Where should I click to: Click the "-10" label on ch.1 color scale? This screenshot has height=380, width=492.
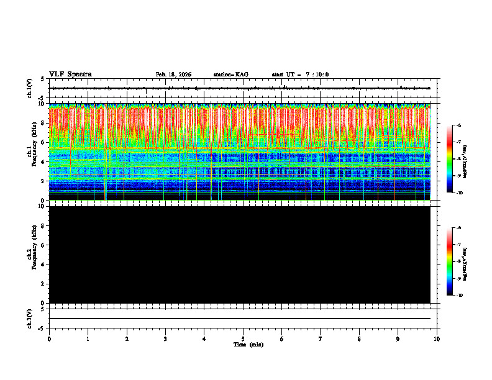459,193
